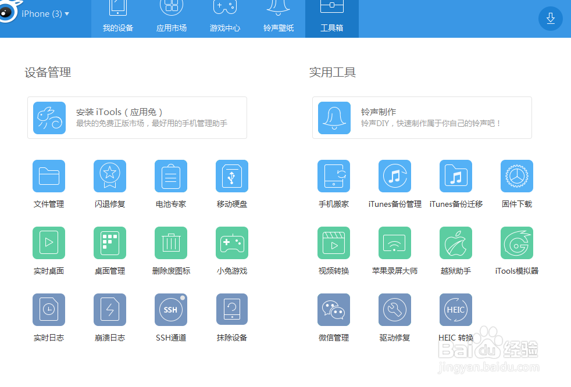Open the 固件下载 firmware download icon
The height and width of the screenshot is (387, 571).
pos(517,176)
